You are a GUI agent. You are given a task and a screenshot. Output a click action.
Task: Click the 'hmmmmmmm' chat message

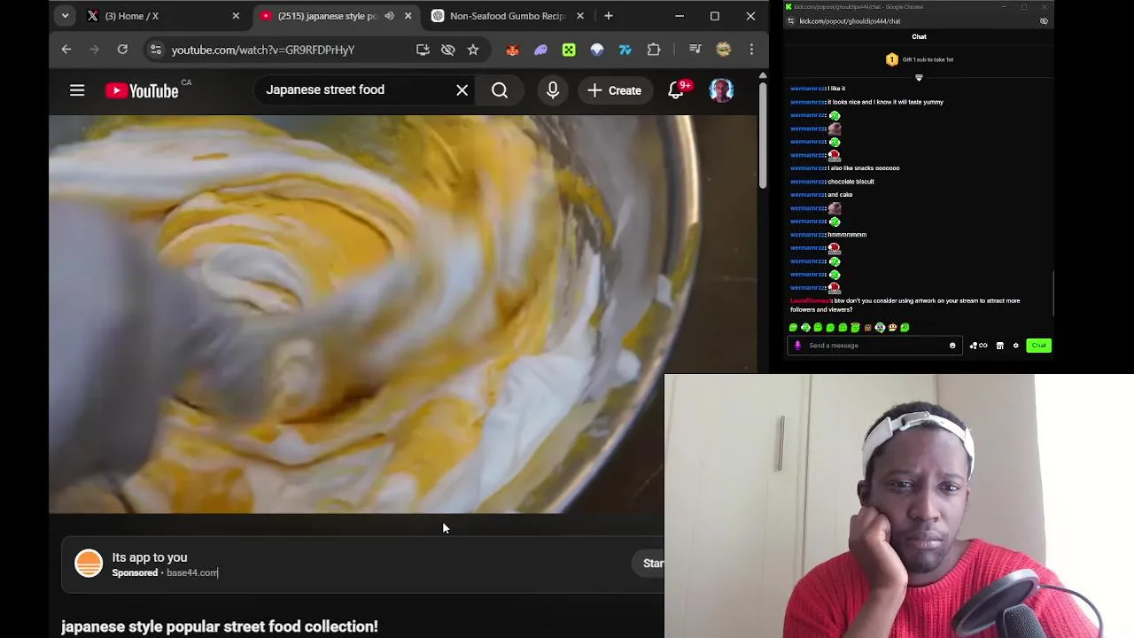point(847,235)
